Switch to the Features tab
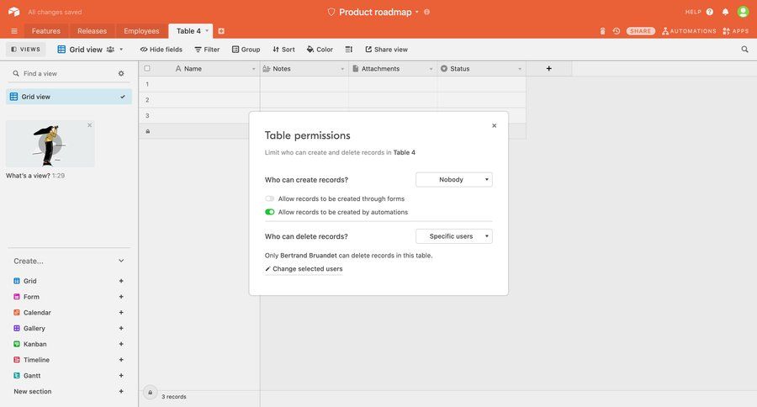 [x=46, y=31]
